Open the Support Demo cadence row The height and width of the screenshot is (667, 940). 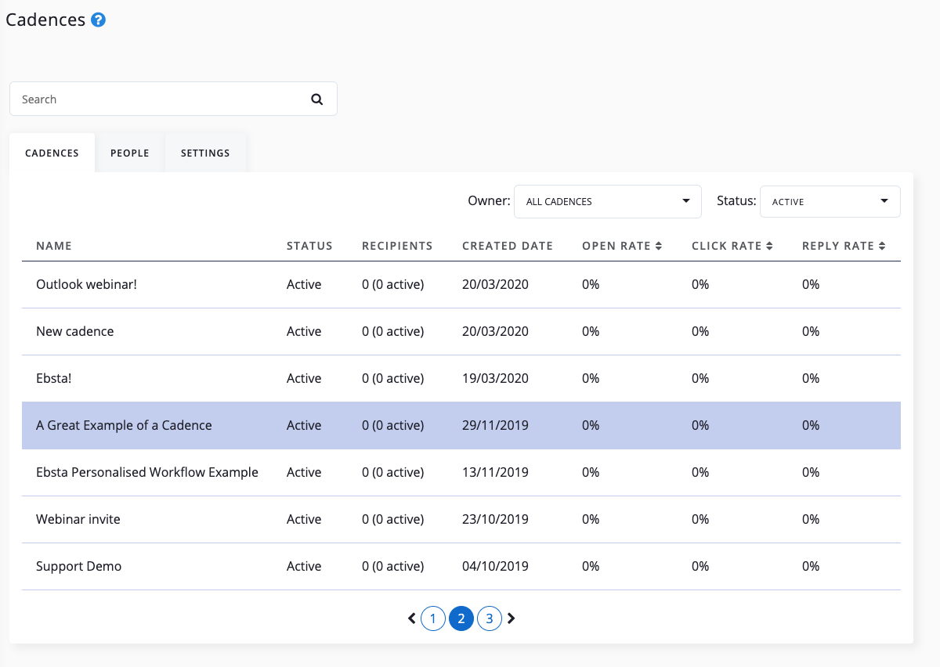(78, 566)
